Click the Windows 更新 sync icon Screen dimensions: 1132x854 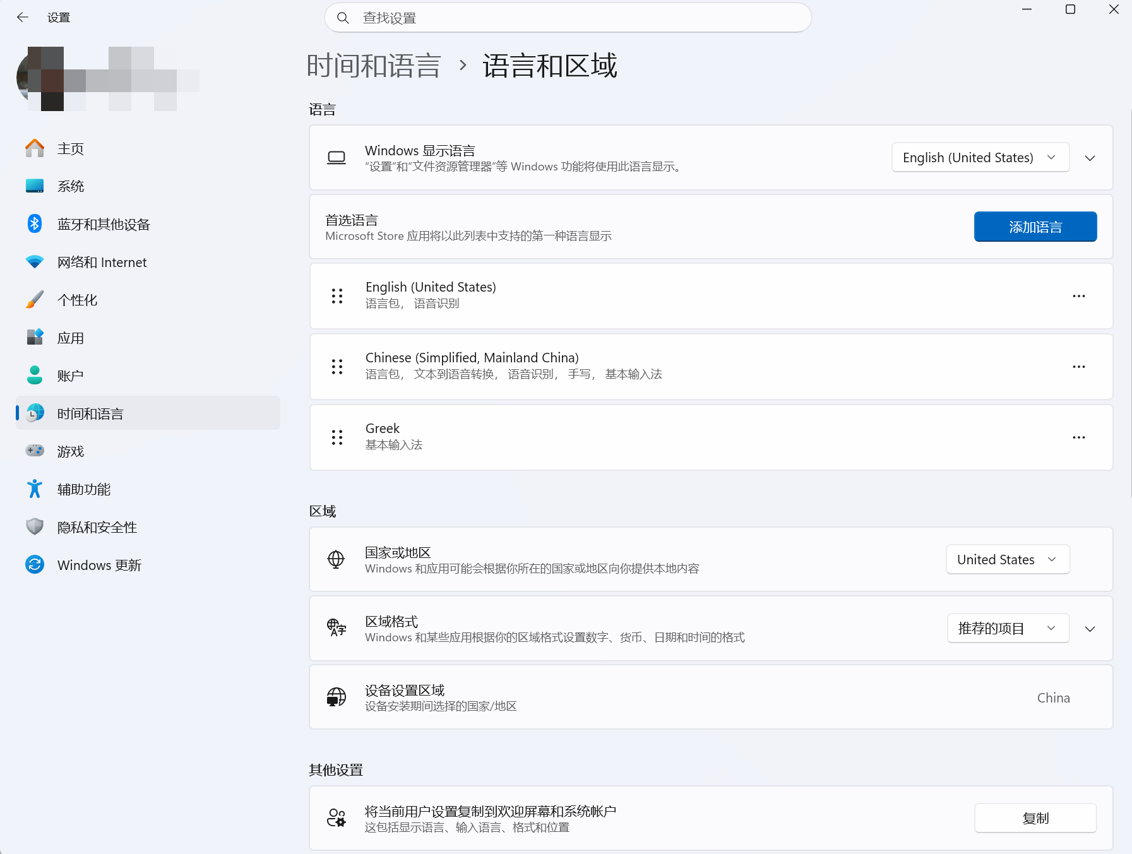[x=35, y=565]
